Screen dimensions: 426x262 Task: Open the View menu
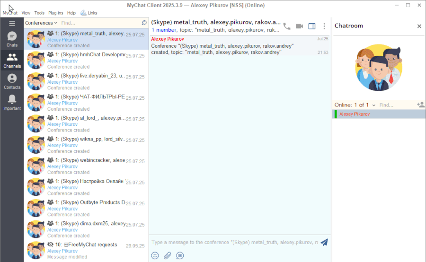click(x=26, y=13)
